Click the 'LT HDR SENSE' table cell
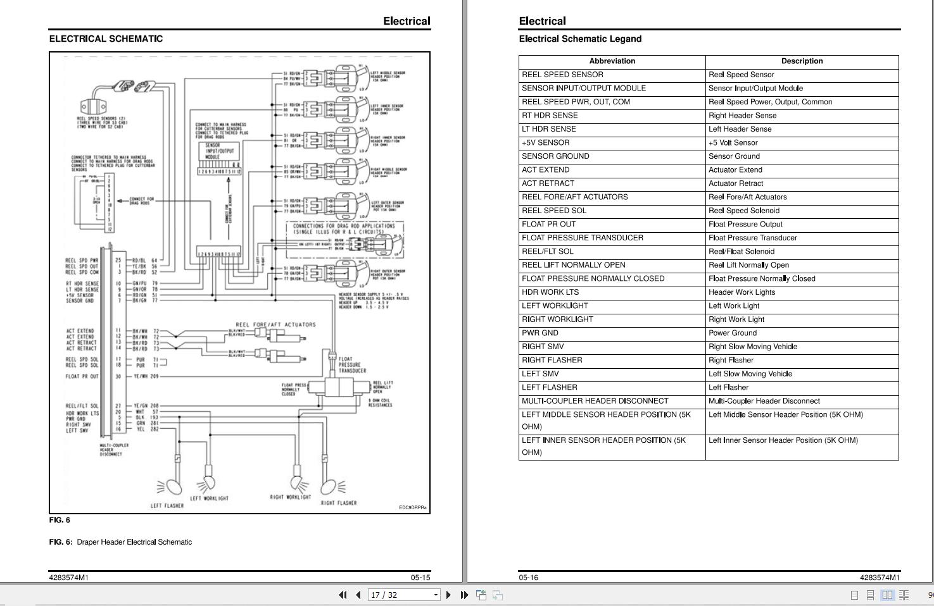This screenshot has height=606, width=934. coord(612,129)
